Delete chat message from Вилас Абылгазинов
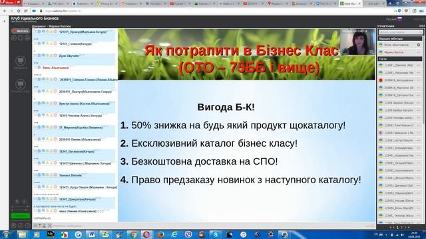The width and height of the screenshot is (426, 239). click(35, 68)
